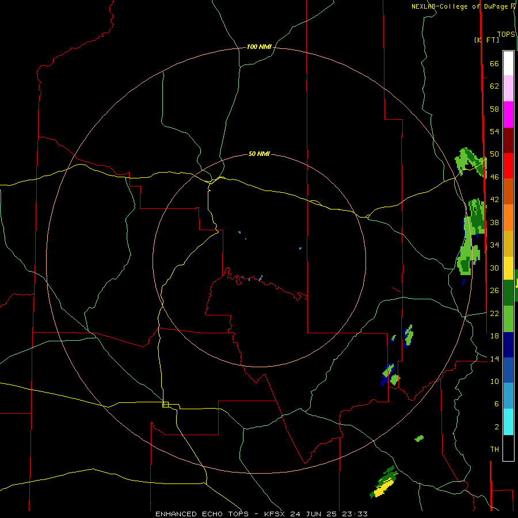Click the medium blue legend swatch

pos(508,371)
